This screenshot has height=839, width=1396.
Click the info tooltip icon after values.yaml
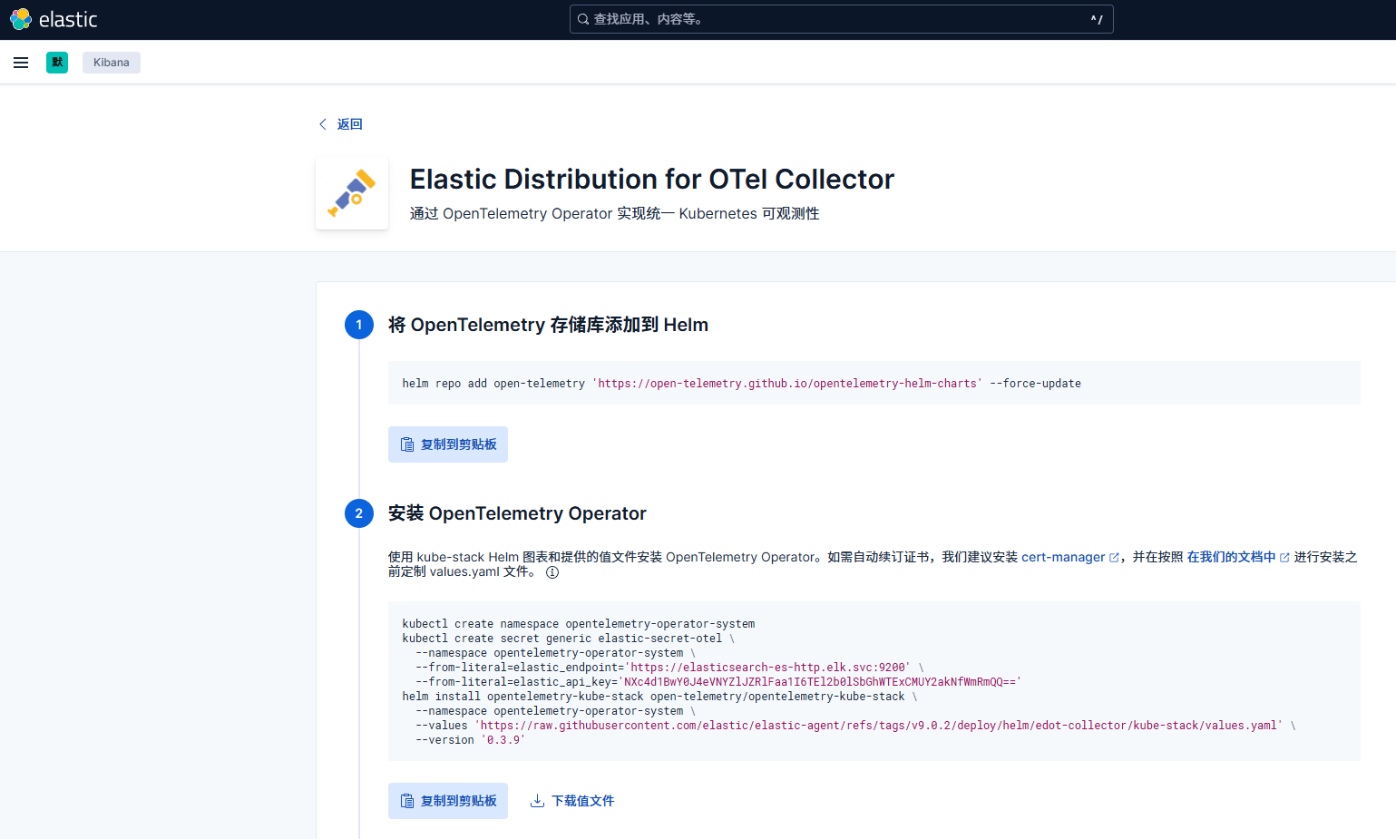point(552,572)
